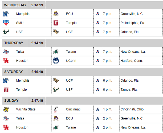Screen dimensions: 163x133
Task: Click the American conference icon in Houston-UConn row
Action: [97, 61]
